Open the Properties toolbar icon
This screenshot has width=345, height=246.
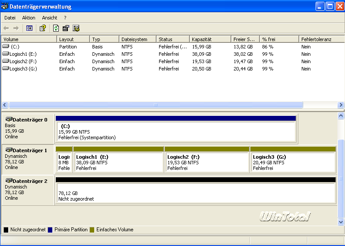pos(66,28)
